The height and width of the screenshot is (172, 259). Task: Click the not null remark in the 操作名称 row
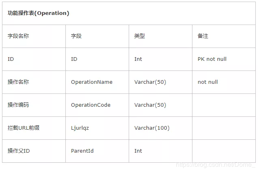pyautogui.click(x=208, y=82)
